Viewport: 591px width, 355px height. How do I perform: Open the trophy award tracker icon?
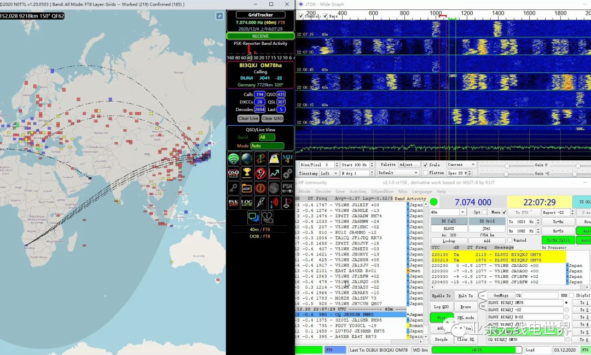click(x=247, y=173)
